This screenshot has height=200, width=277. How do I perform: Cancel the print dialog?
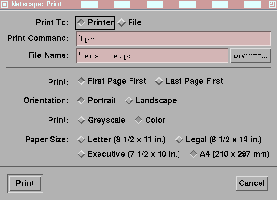click(x=252, y=183)
